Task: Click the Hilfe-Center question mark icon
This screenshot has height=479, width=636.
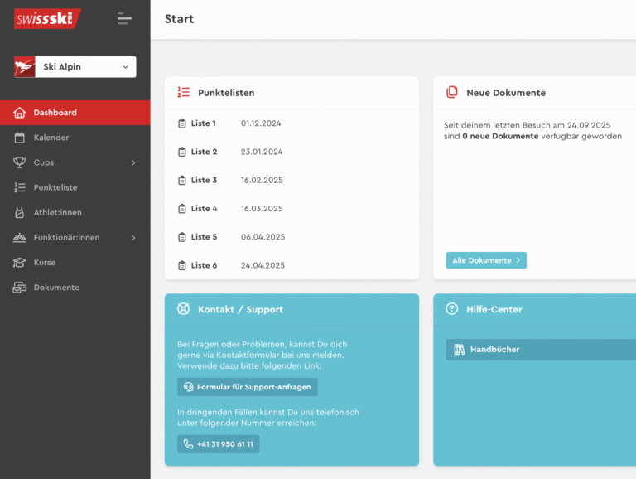Action: 451,309
